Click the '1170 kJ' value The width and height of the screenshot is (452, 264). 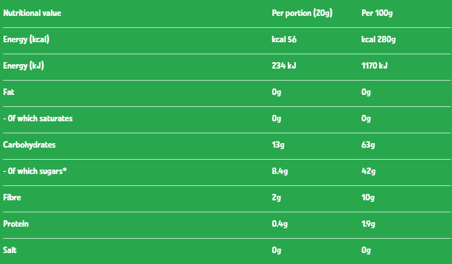click(x=374, y=66)
